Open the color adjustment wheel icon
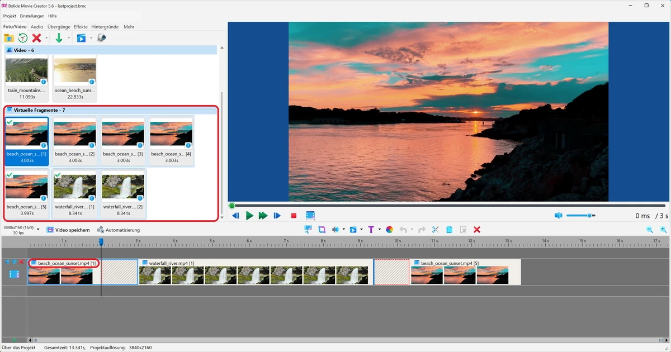Viewport: 671px width, 352px height. click(x=390, y=230)
